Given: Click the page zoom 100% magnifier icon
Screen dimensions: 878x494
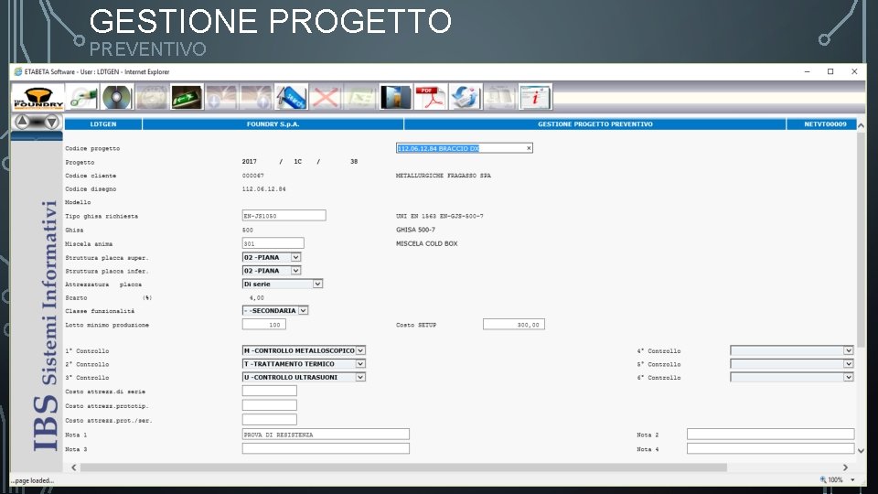Looking at the screenshot, I should point(823,480).
